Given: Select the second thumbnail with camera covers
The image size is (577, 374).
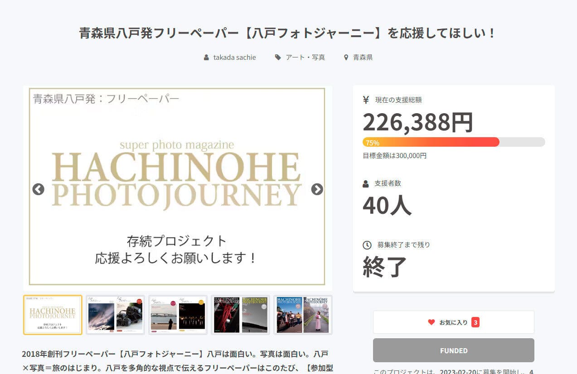Looking at the screenshot, I should click(x=115, y=315).
